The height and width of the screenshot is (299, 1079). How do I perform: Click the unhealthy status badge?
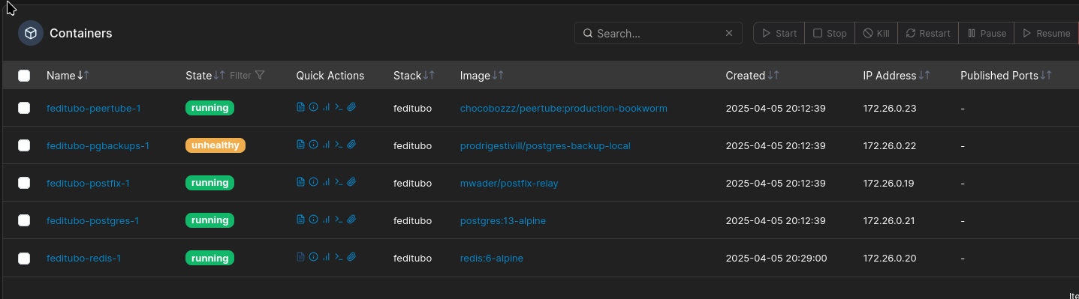coord(215,145)
